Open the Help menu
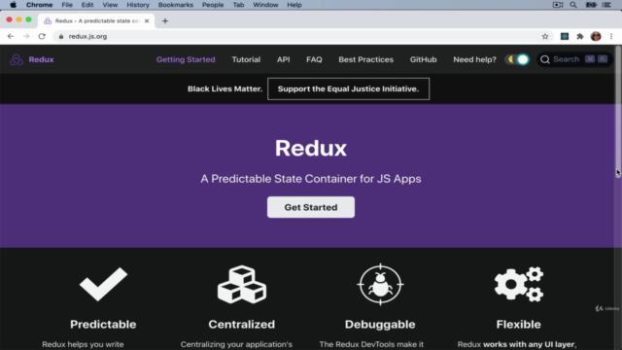This screenshot has width=622, height=350. pyautogui.click(x=294, y=5)
